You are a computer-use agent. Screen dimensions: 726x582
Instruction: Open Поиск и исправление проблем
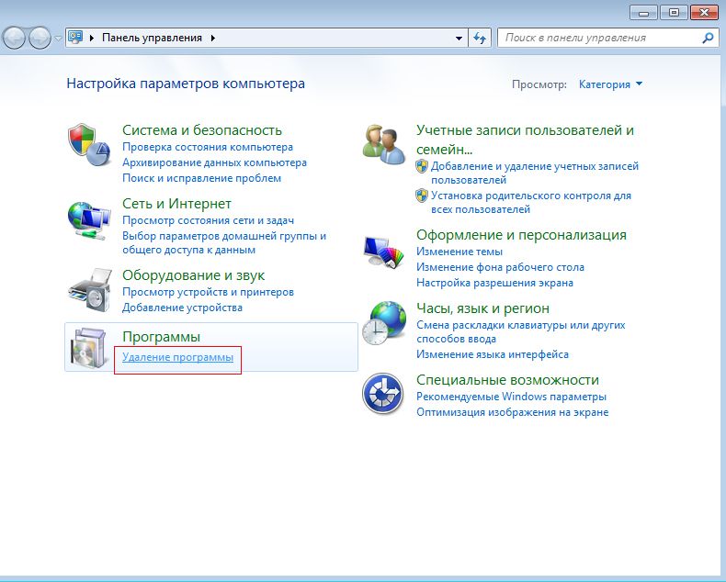[201, 178]
